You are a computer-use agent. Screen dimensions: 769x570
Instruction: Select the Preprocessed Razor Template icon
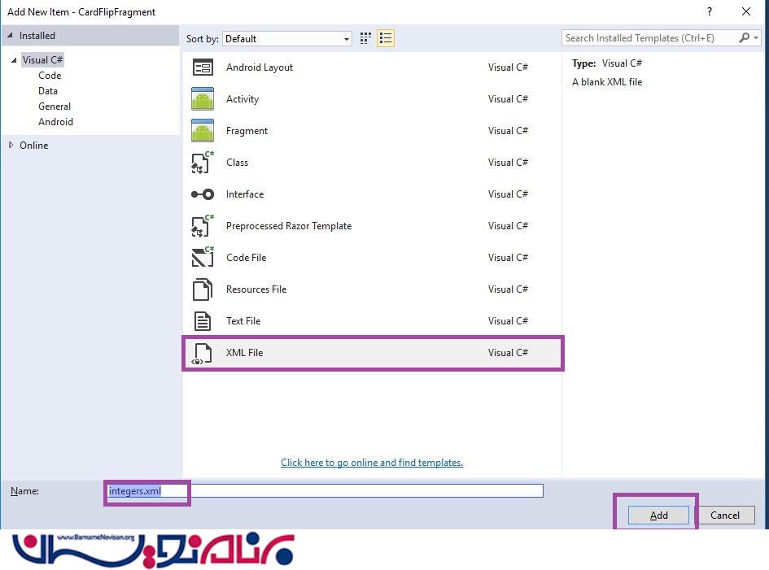pos(202,226)
